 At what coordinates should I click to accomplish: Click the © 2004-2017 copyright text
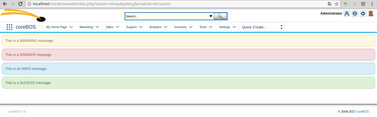pos(347,111)
